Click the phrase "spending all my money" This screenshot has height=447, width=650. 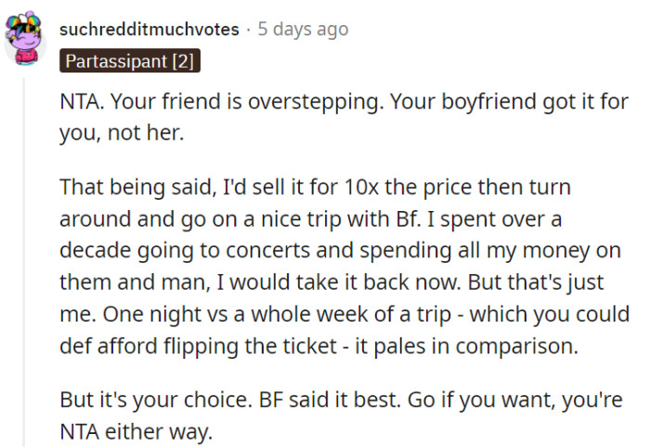pyautogui.click(x=432, y=251)
